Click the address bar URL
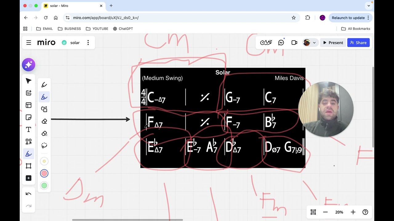The image size is (394, 221). pyautogui.click(x=106, y=18)
